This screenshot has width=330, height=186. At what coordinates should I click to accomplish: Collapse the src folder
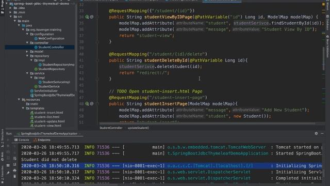11,17
